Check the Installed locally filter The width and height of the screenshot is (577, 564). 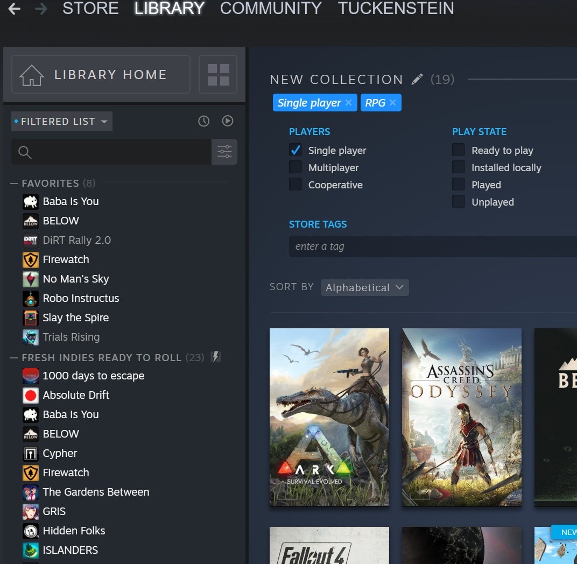[459, 167]
